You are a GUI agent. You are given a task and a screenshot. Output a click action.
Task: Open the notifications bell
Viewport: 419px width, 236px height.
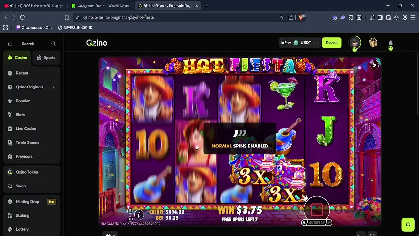391,43
